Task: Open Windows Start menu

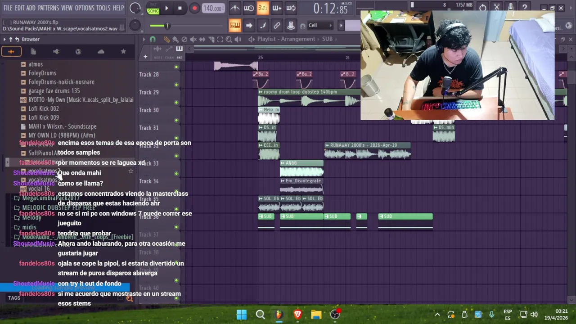Action: point(242,314)
